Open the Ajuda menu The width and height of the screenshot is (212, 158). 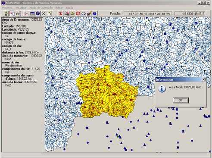tap(69, 8)
